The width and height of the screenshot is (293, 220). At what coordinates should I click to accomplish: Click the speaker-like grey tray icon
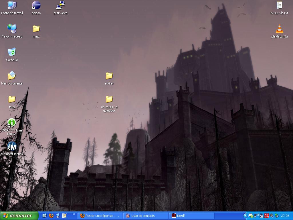click(x=272, y=216)
